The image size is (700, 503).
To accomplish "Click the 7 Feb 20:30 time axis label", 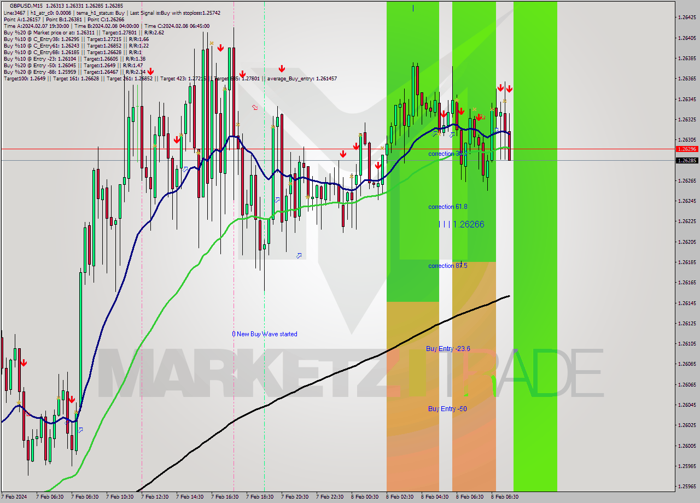I will point(295,497).
